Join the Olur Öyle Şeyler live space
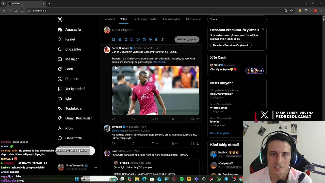 [237, 67]
